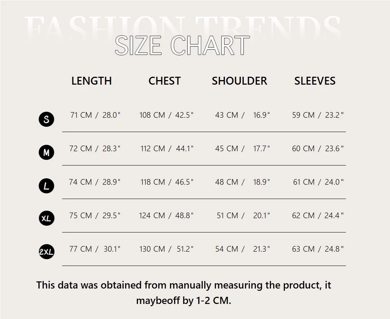This screenshot has width=390, height=319.
Task: Click the 48 CM / 18.9" shoulder value
Action: point(243,182)
